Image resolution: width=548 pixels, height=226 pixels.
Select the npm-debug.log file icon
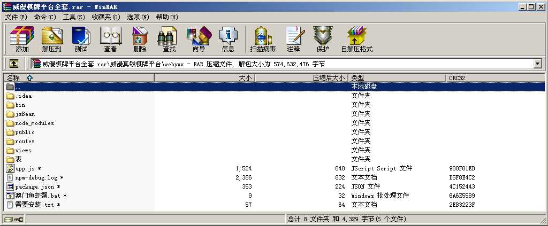(10, 177)
